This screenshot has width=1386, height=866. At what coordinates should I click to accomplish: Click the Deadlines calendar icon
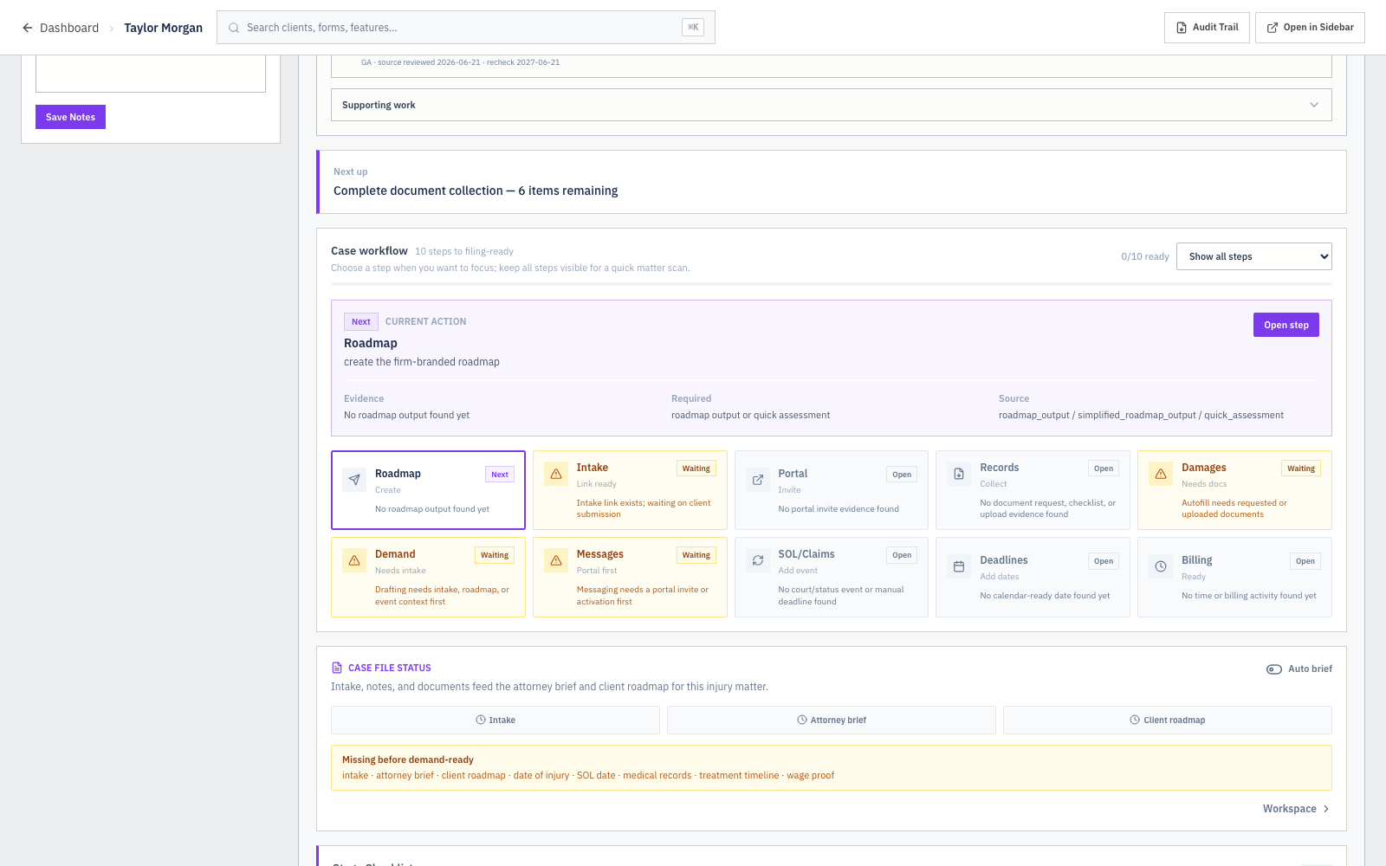click(x=959, y=566)
